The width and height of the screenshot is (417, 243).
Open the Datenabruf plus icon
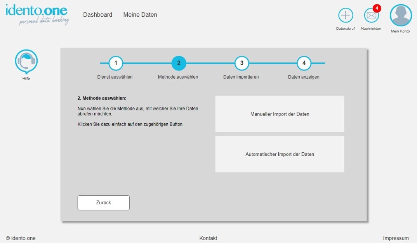(346, 16)
